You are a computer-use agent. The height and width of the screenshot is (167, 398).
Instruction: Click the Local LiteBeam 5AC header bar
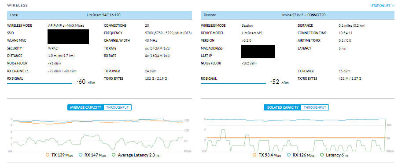(99, 15)
